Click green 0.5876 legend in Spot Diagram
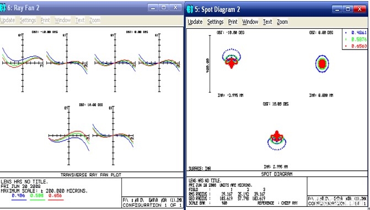 [x=356, y=39]
